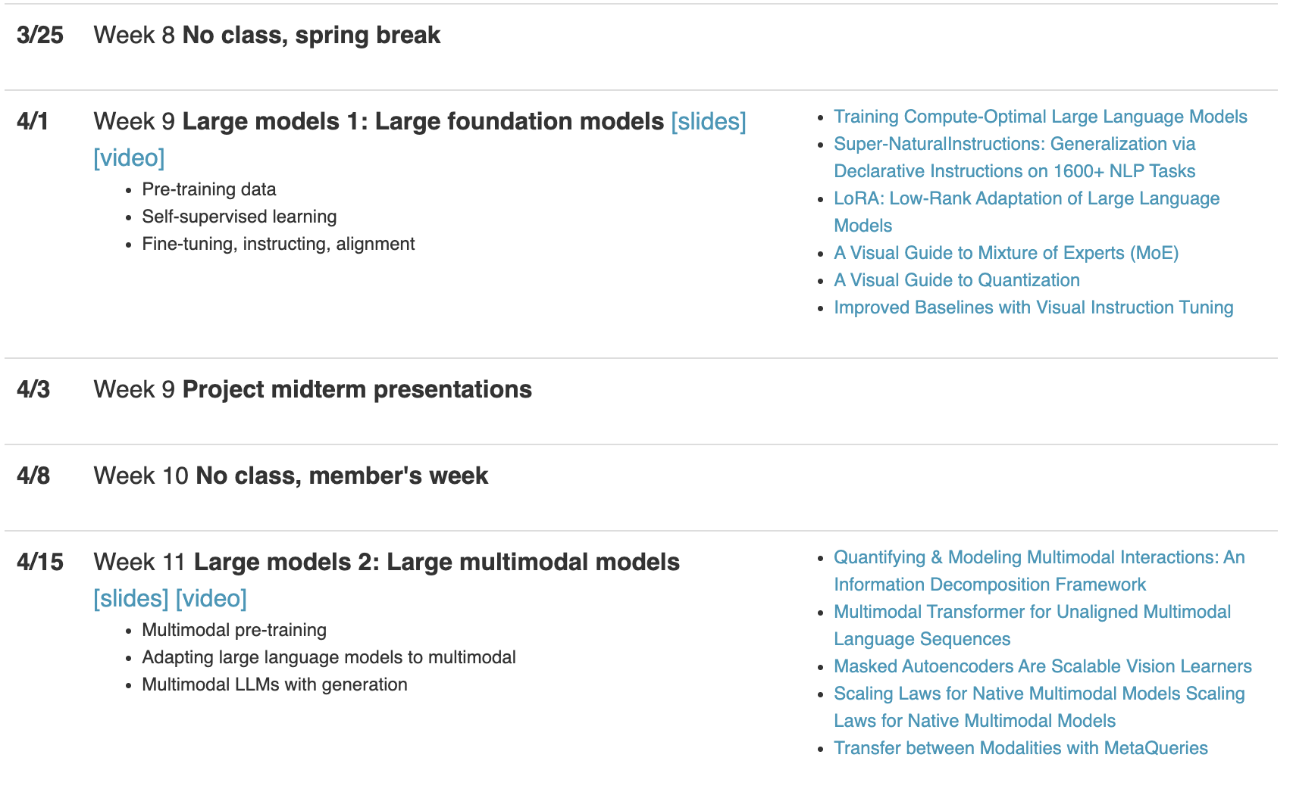This screenshot has width=1293, height=792.
Task: Open Quantifying & Modeling Multimodal Interactions paper
Action: pyautogui.click(x=1040, y=571)
